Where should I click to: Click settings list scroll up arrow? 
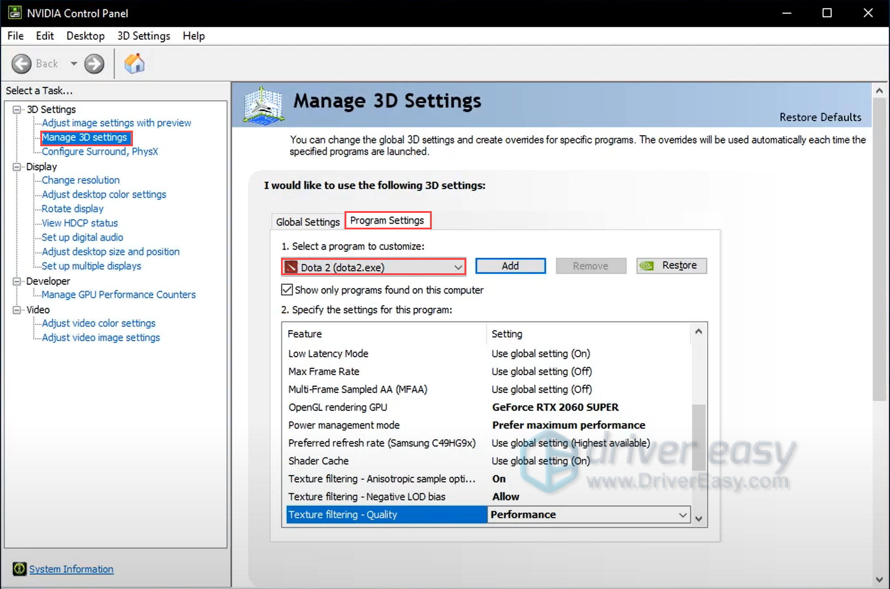click(x=699, y=331)
